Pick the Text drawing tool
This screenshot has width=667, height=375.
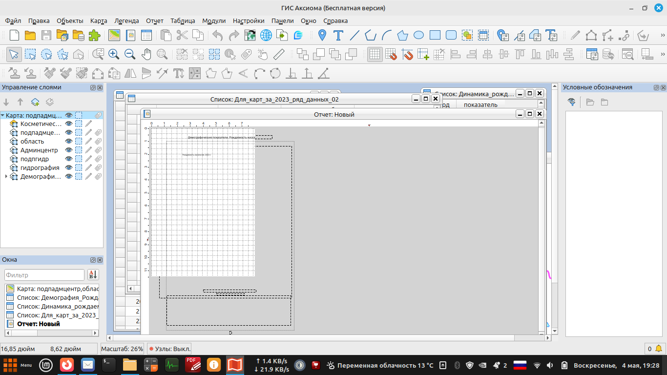tap(338, 35)
